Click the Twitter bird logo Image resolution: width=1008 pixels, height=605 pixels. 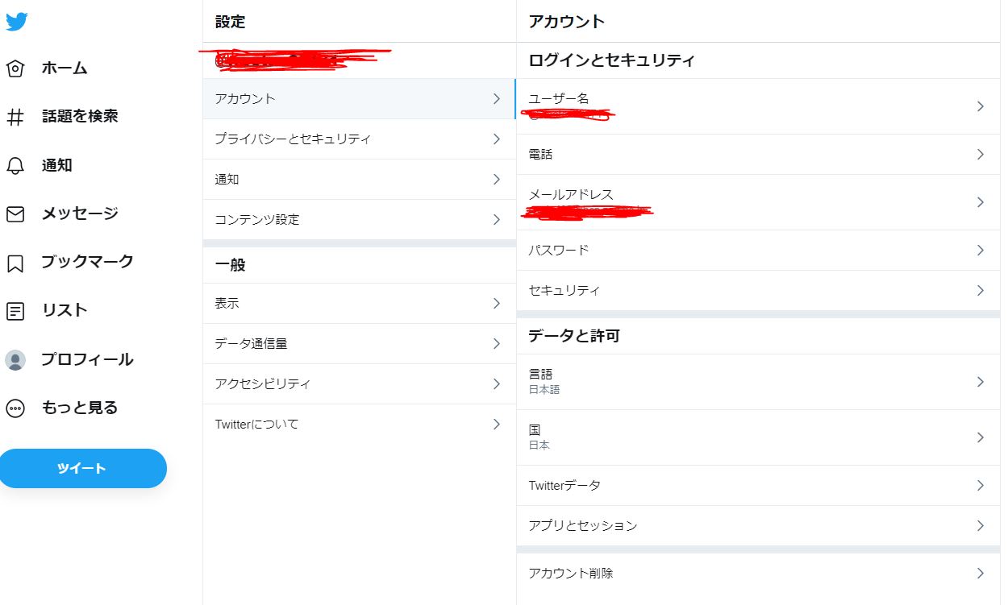tap(16, 22)
